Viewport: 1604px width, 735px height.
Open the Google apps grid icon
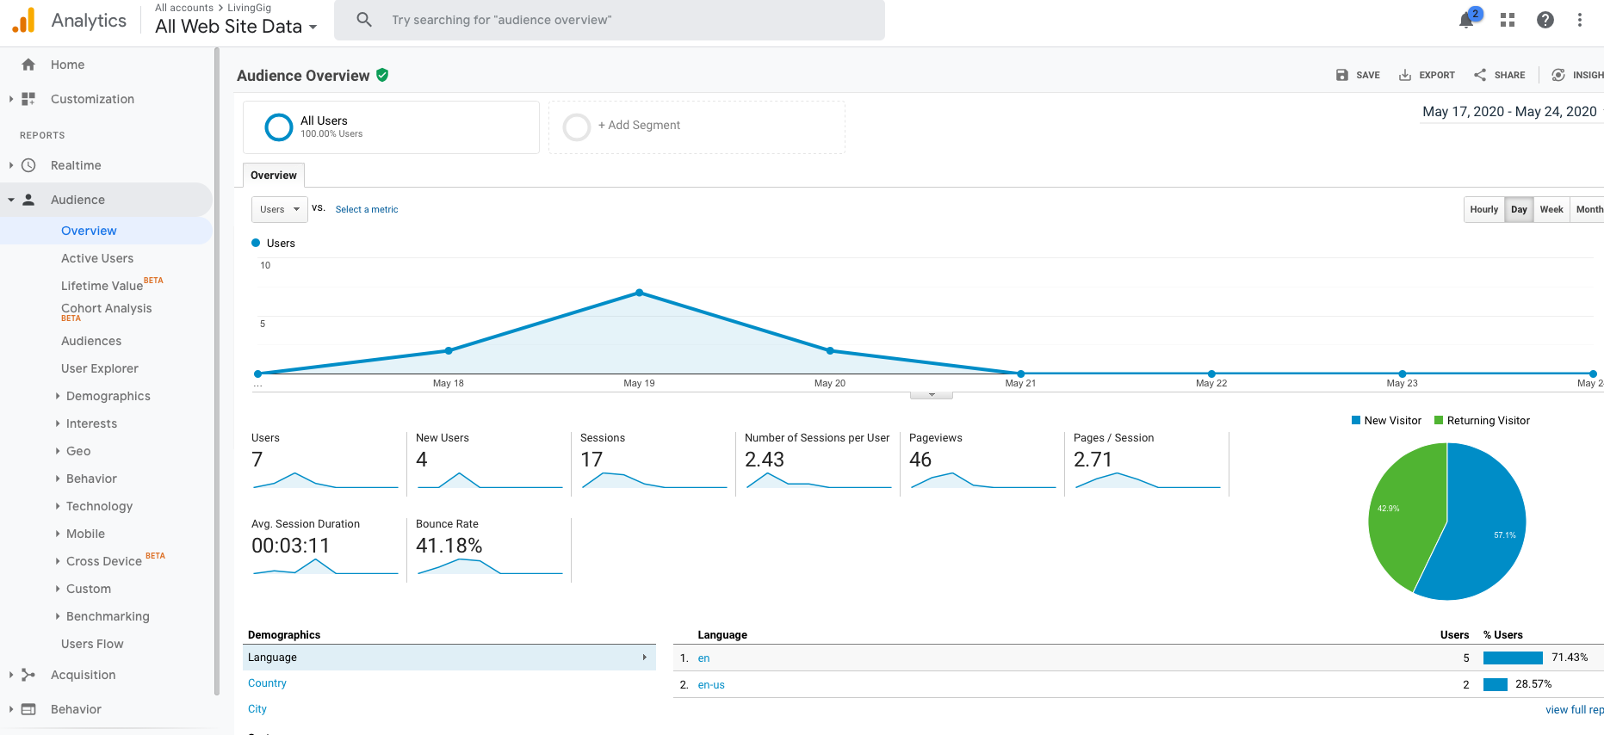[x=1507, y=20]
